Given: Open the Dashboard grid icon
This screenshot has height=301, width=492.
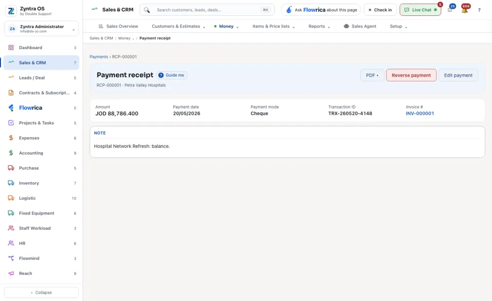Looking at the screenshot, I should 11,48.
